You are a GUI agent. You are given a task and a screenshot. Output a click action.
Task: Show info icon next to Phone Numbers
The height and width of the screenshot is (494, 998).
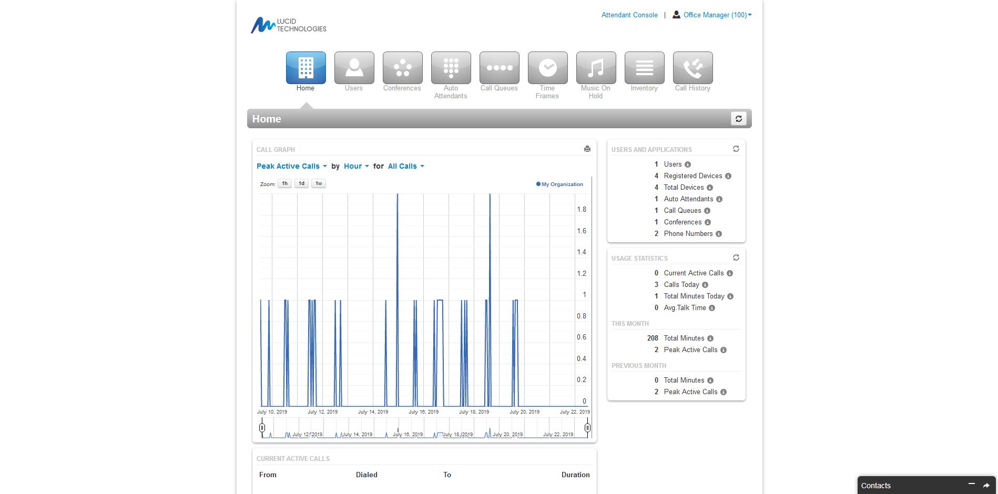pos(719,234)
